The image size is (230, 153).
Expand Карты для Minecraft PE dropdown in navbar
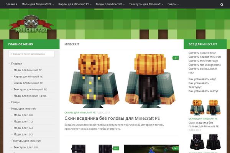point(75,4)
